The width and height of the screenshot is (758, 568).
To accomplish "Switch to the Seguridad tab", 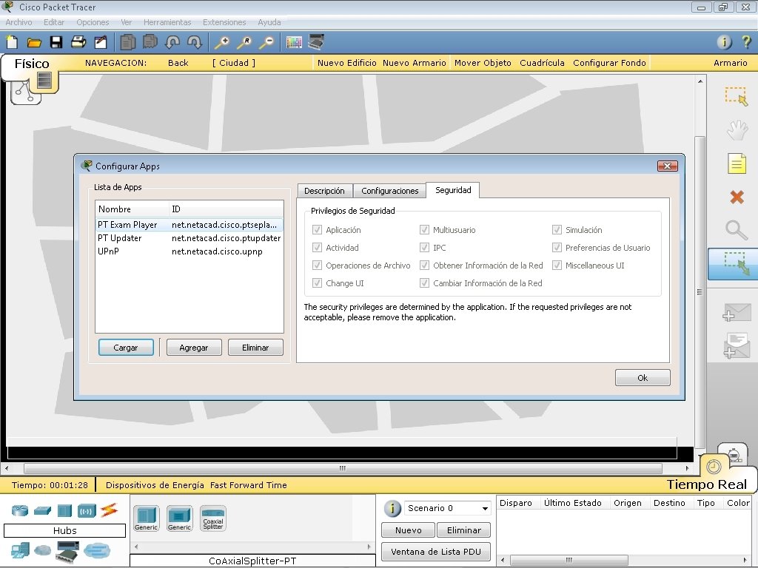I will (x=453, y=190).
